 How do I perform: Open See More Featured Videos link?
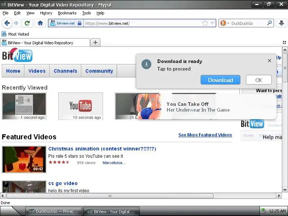tap(205, 135)
